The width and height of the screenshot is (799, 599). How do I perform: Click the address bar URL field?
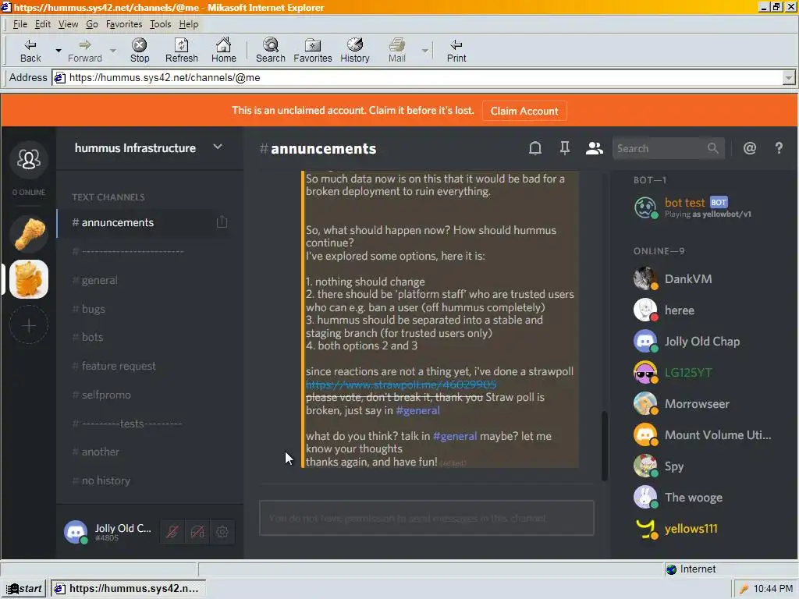tap(417, 78)
